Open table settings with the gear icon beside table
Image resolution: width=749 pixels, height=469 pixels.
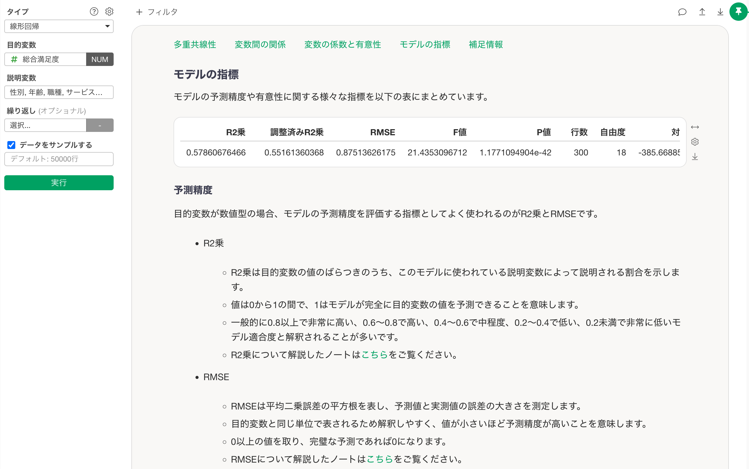click(x=695, y=141)
